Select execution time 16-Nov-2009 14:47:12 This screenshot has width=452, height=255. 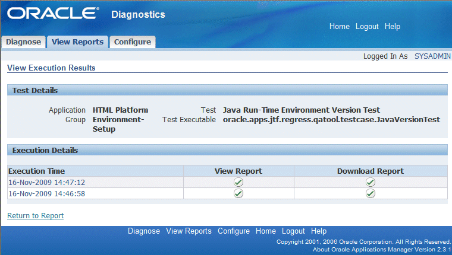point(47,182)
